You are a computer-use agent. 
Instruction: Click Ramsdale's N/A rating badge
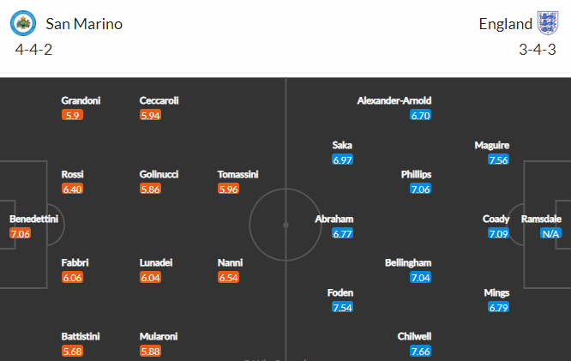click(x=550, y=233)
